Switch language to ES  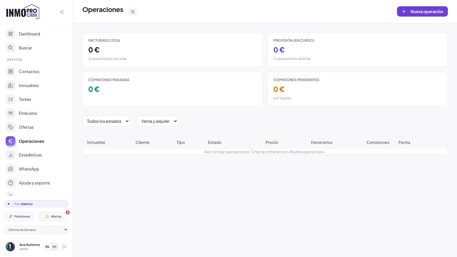click(x=47, y=247)
